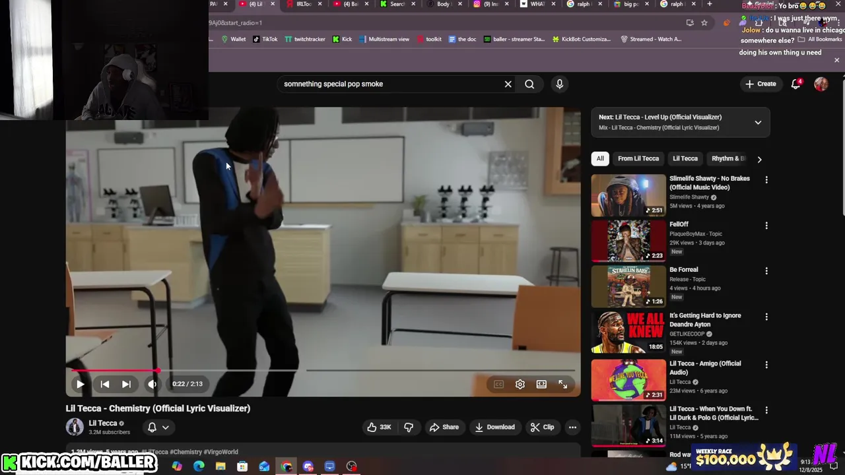Mute the video volume
This screenshot has height=475, width=845.
[152, 384]
